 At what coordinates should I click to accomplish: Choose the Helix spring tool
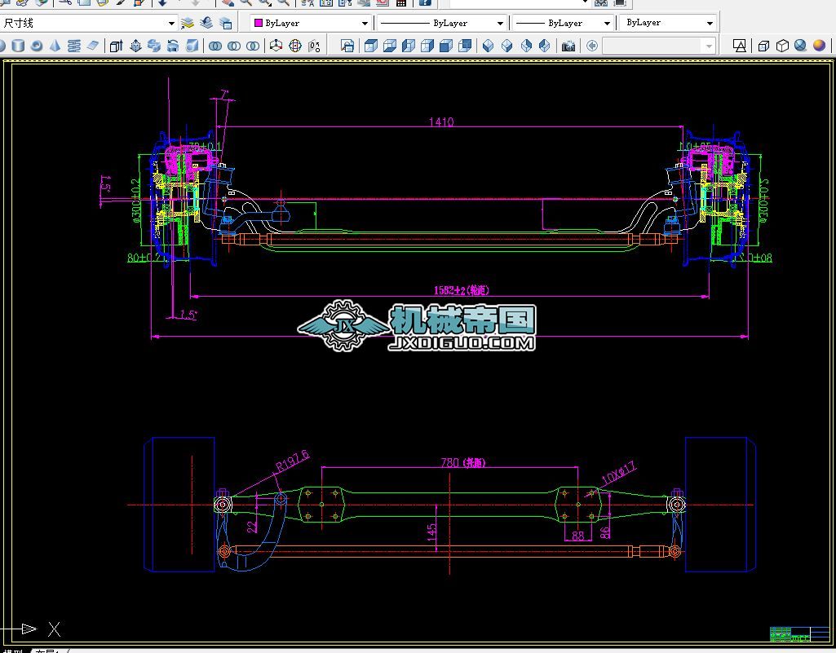coord(74,46)
